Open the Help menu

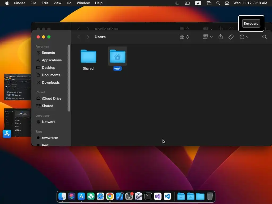[99, 3]
